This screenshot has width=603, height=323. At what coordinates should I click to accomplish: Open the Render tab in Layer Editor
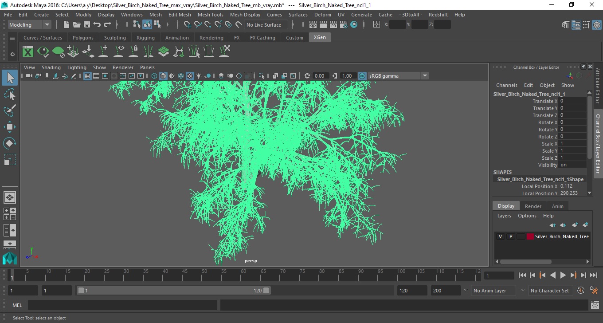point(533,206)
